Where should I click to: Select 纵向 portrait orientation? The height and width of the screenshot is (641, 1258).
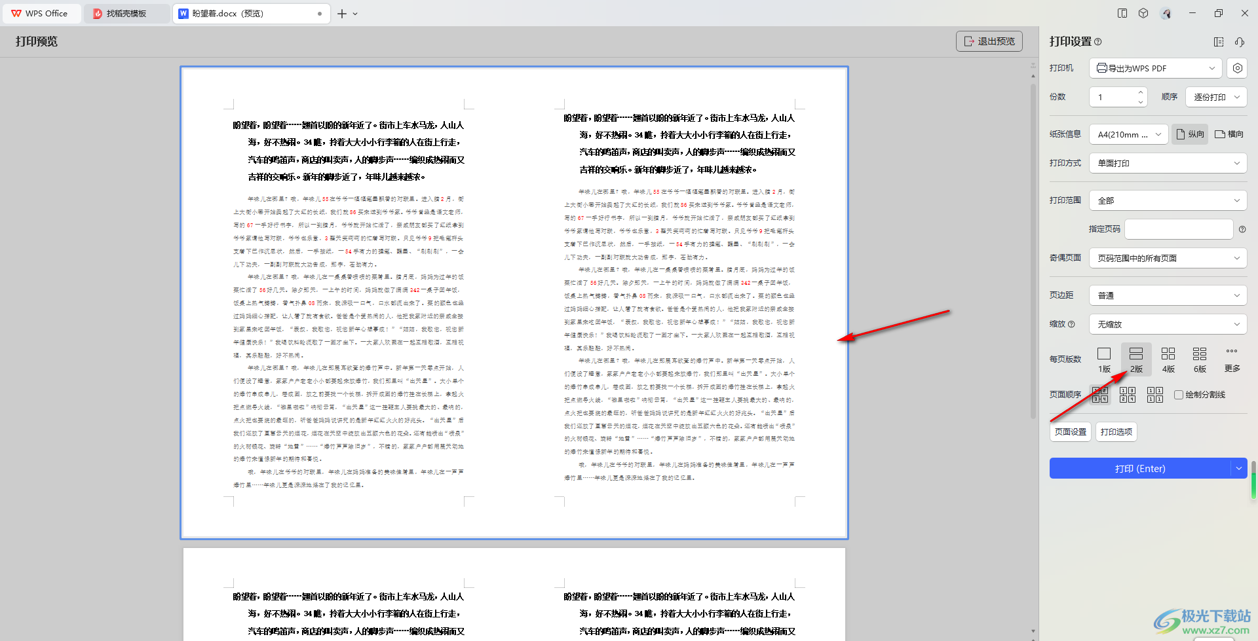1190,134
